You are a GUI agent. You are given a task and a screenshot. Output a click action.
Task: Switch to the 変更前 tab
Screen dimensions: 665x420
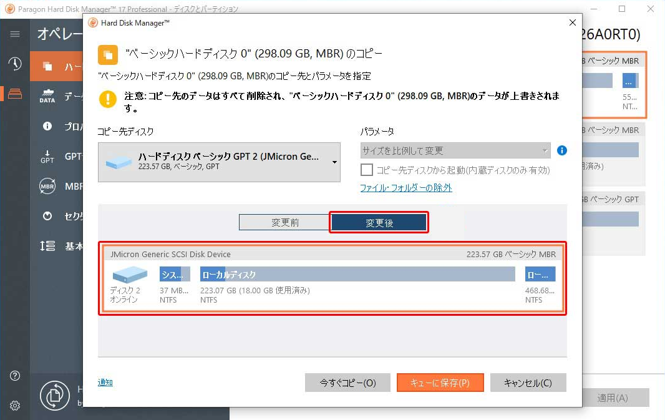coord(285,222)
